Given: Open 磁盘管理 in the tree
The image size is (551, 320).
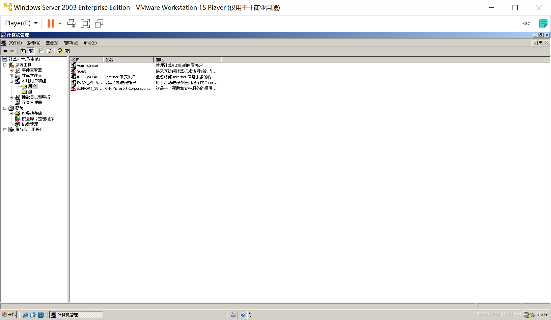Looking at the screenshot, I should pyautogui.click(x=30, y=124).
